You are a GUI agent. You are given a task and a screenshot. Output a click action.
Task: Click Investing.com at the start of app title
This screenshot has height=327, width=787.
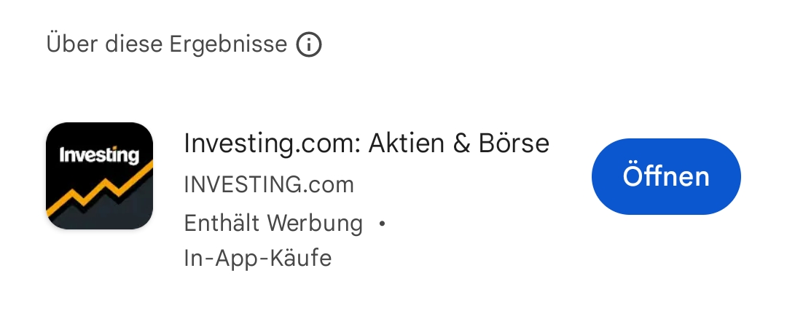pos(269,143)
